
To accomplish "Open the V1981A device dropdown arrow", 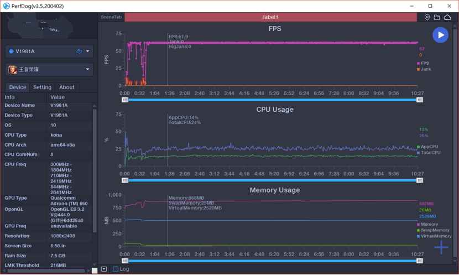I will click(87, 51).
